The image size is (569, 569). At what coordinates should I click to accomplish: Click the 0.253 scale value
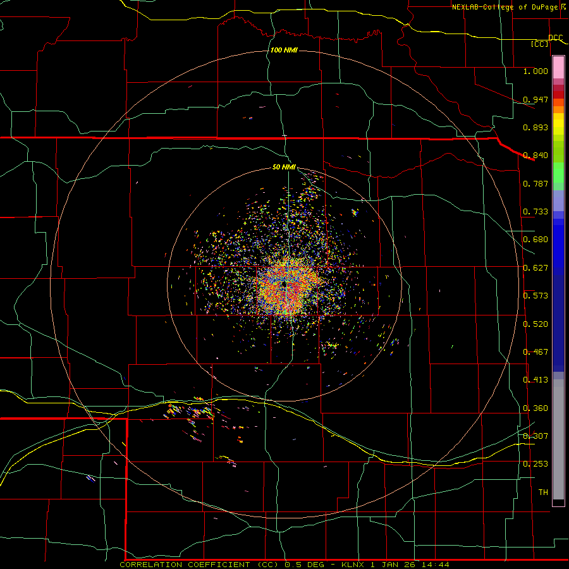point(535,464)
